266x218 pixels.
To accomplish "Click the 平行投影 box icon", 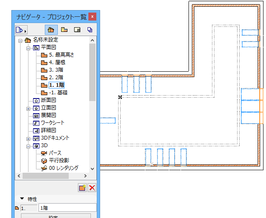I will pos(44,161).
